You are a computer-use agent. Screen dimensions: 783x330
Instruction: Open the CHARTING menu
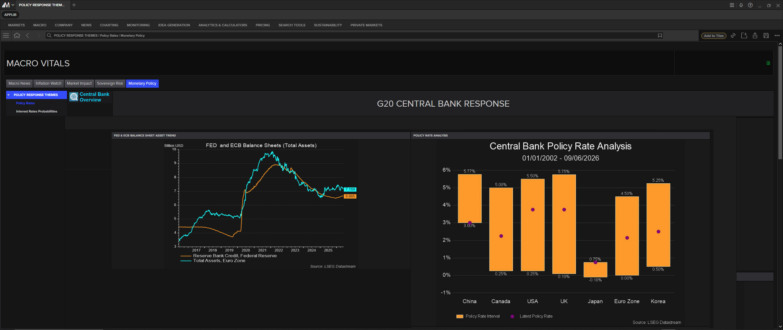109,25
